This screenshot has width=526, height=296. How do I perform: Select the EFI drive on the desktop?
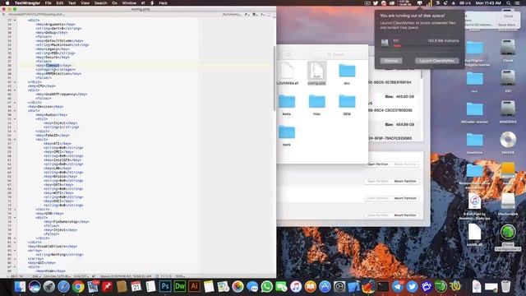[508, 81]
